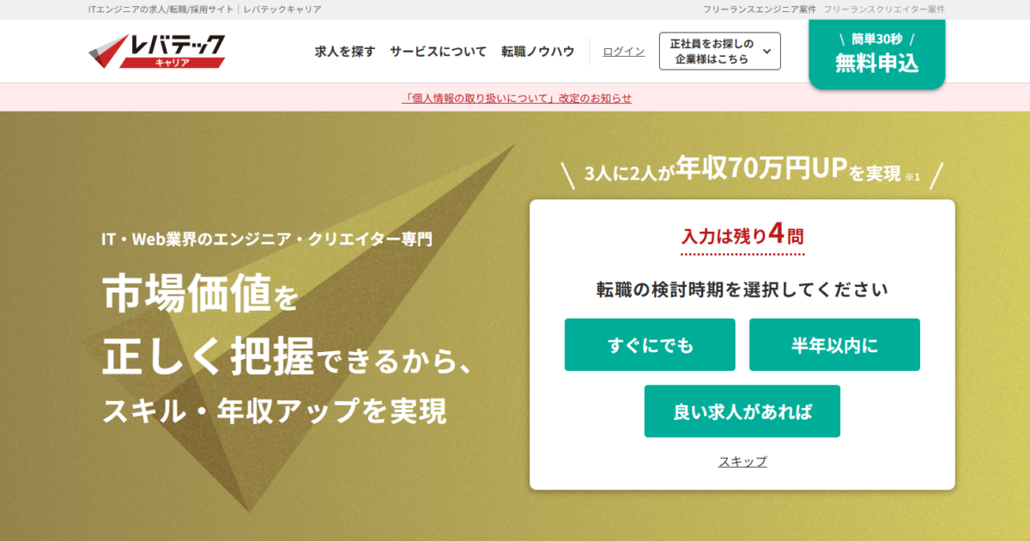Click the ITエンジニアの求人/転職/採用サイト tagline
This screenshot has width=1030, height=541.
click(161, 9)
